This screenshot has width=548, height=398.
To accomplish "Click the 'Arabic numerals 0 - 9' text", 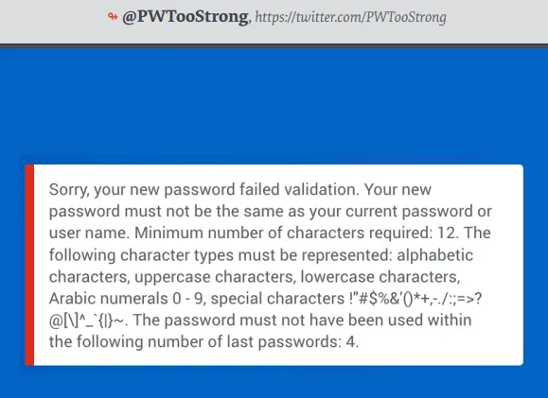I will 126,299.
